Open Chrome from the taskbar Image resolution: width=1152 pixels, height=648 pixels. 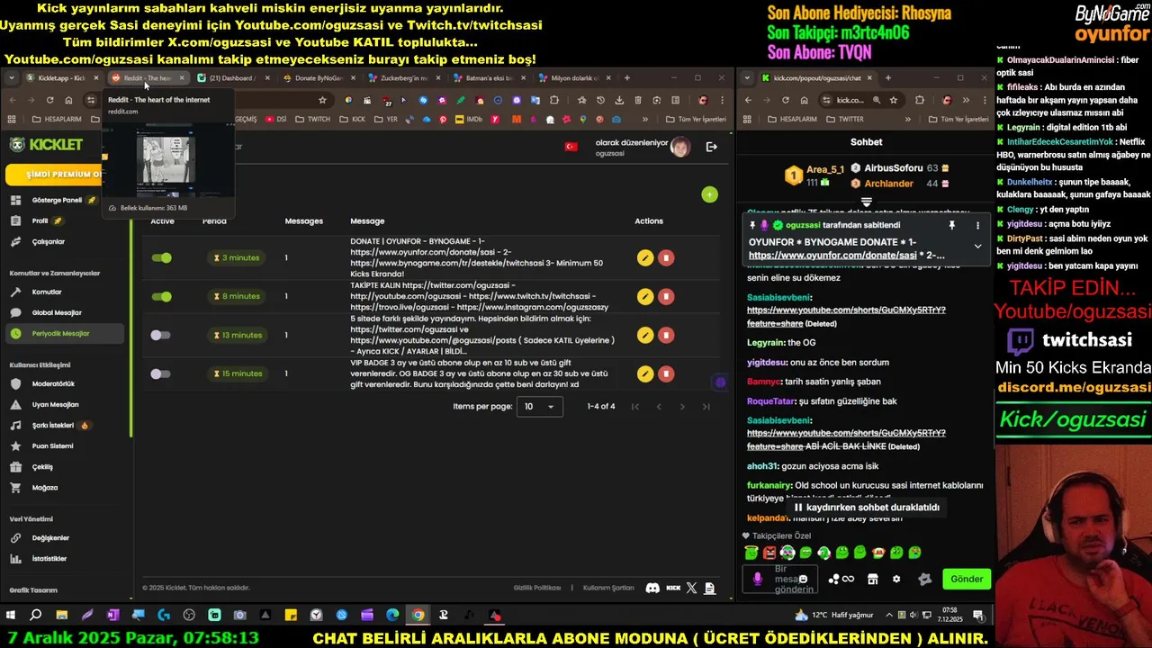[x=418, y=616]
